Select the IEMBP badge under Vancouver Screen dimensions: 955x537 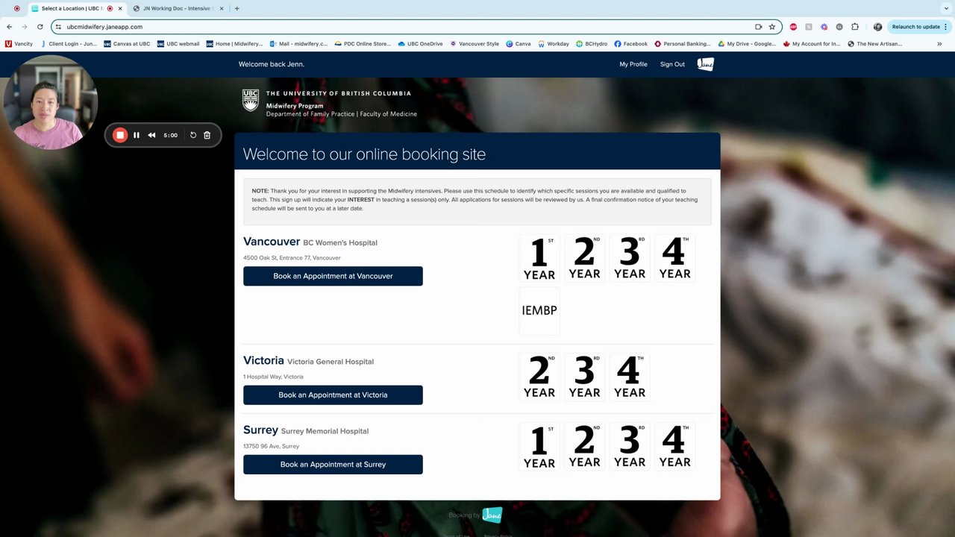539,310
